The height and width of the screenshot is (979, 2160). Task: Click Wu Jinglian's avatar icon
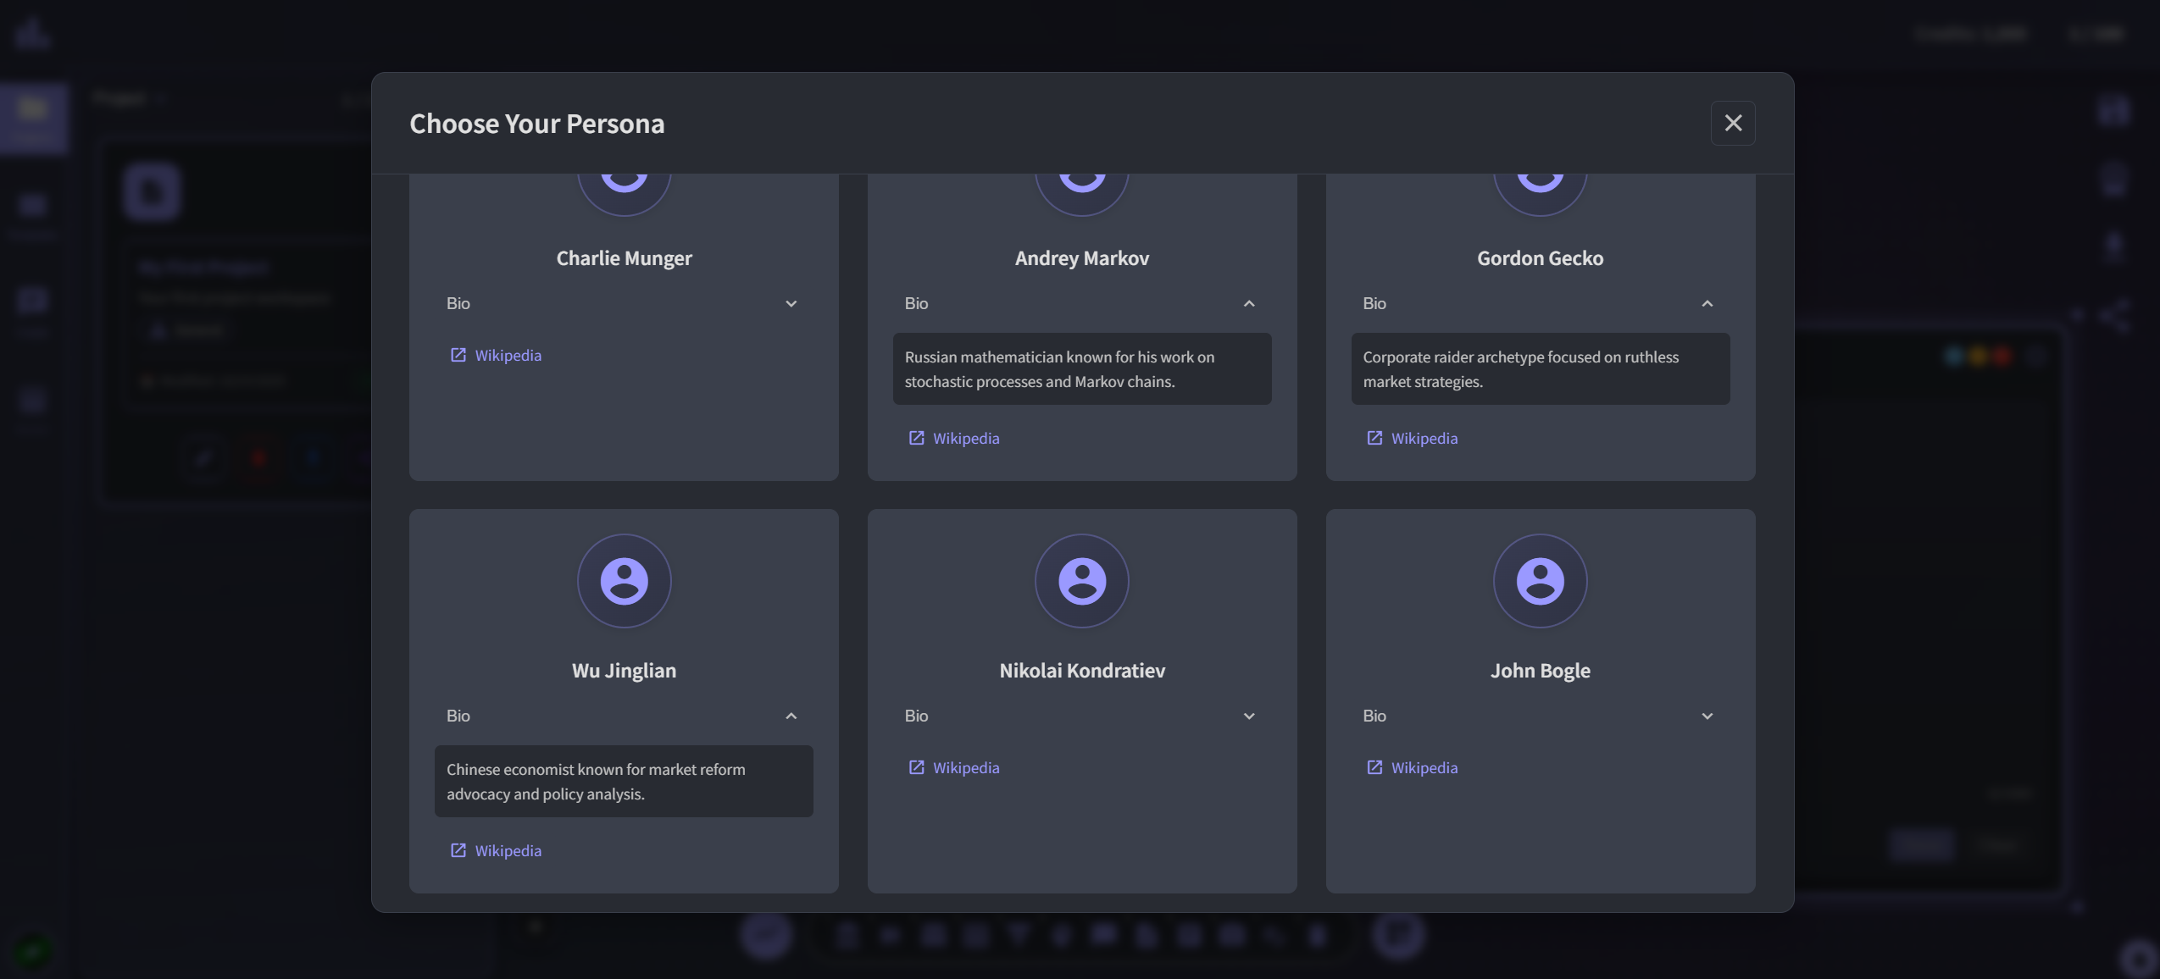click(624, 580)
